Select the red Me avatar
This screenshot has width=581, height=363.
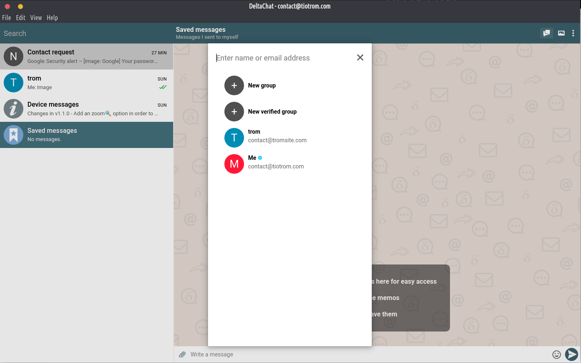(x=234, y=164)
